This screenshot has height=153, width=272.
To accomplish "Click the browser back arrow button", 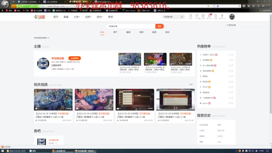I will point(13,2).
